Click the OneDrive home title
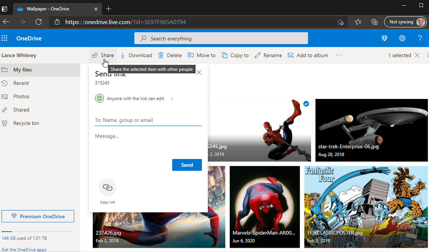The height and width of the screenshot is (252, 429). (x=29, y=38)
